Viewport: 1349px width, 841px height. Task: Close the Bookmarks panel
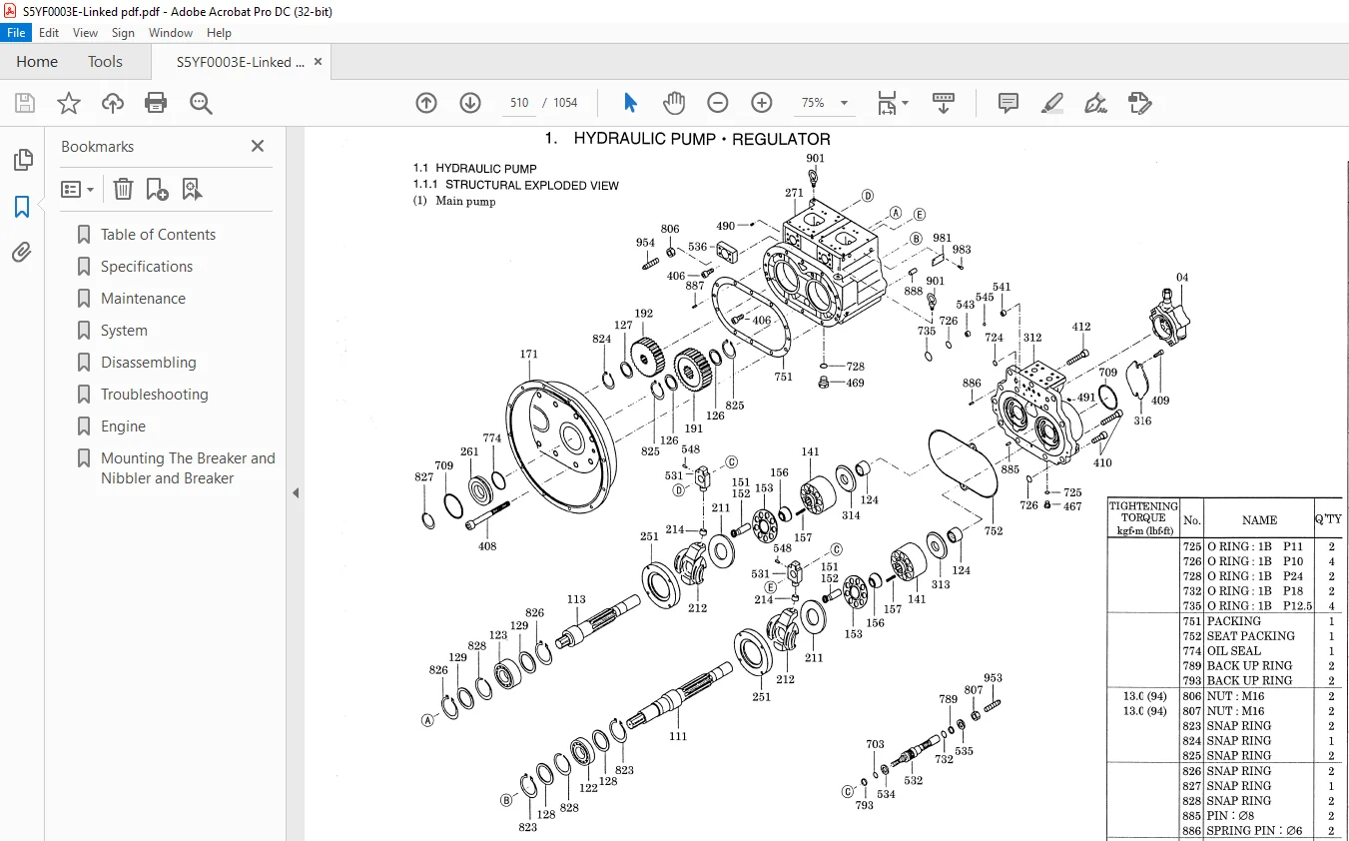[258, 146]
